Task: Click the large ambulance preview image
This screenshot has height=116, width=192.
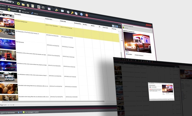Action: click(x=137, y=42)
